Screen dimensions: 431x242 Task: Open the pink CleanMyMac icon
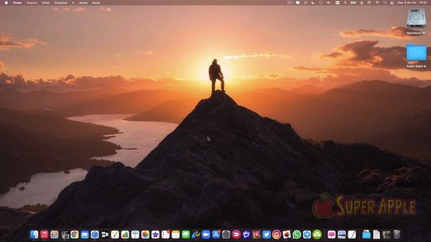tap(331, 235)
